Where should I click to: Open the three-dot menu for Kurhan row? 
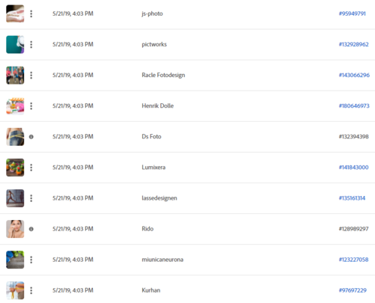(x=31, y=290)
